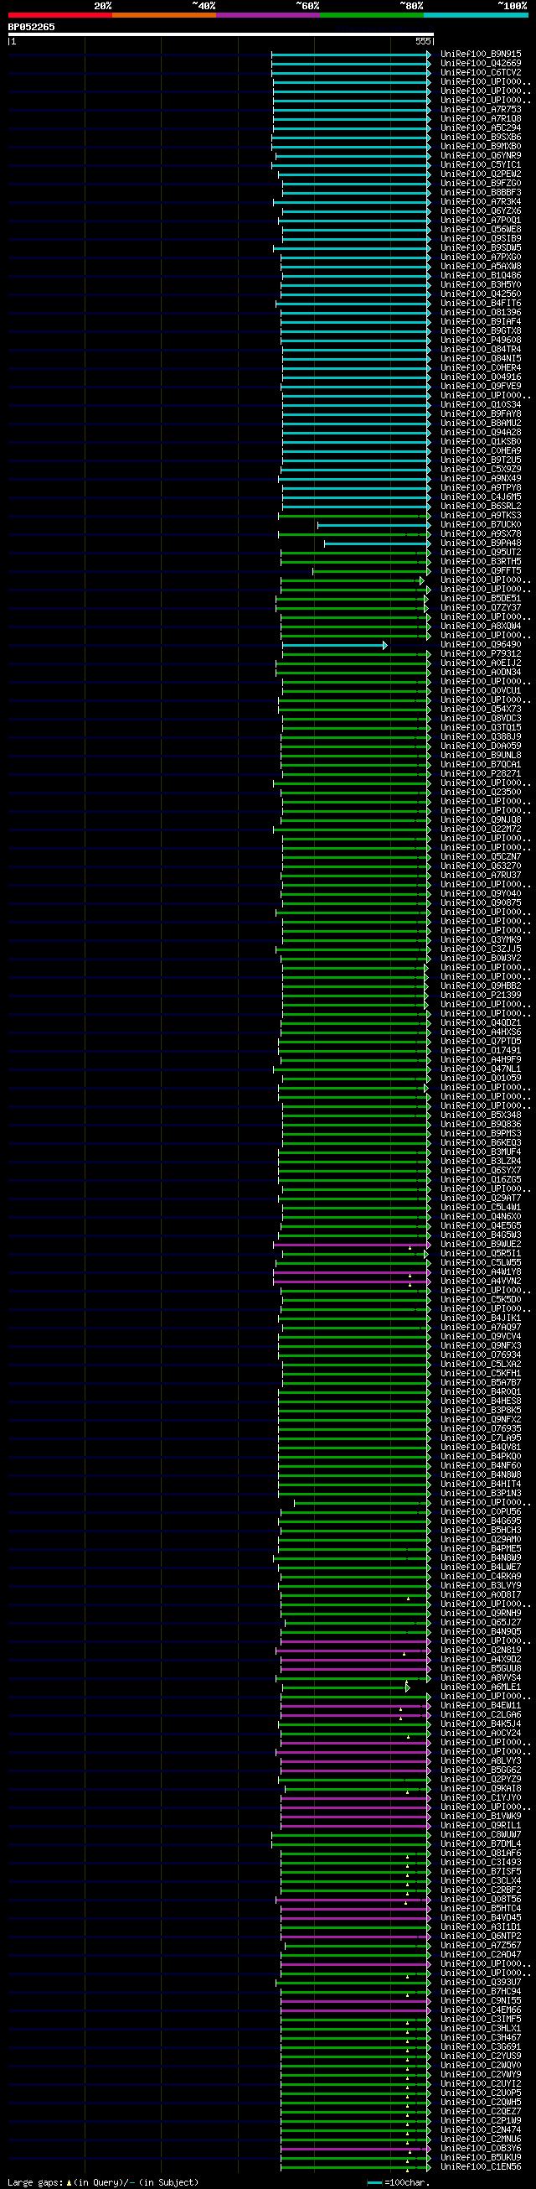Select the UniRef100_B8BBF3 label
Screen dimensions: 536x2189
[x=481, y=193]
